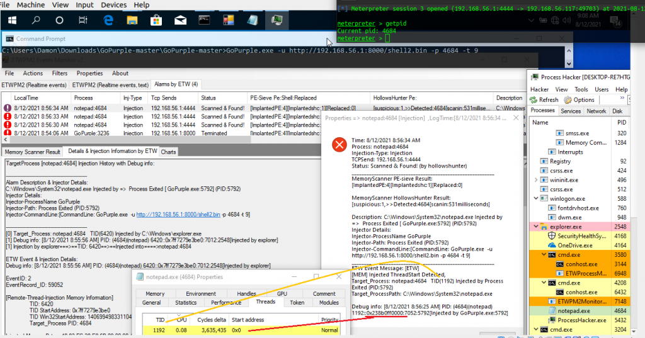The width and height of the screenshot is (645, 338).
Task: Open Threads tab in notepad.exe Properties
Action: coord(266,302)
